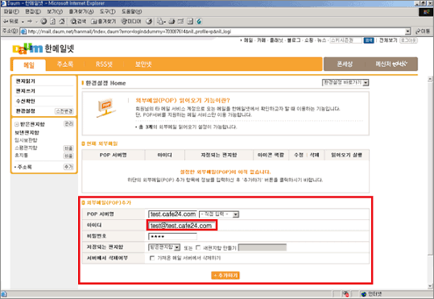This screenshot has width=434, height=299.
Task: Open the 파일 menu
Action: tap(11, 11)
